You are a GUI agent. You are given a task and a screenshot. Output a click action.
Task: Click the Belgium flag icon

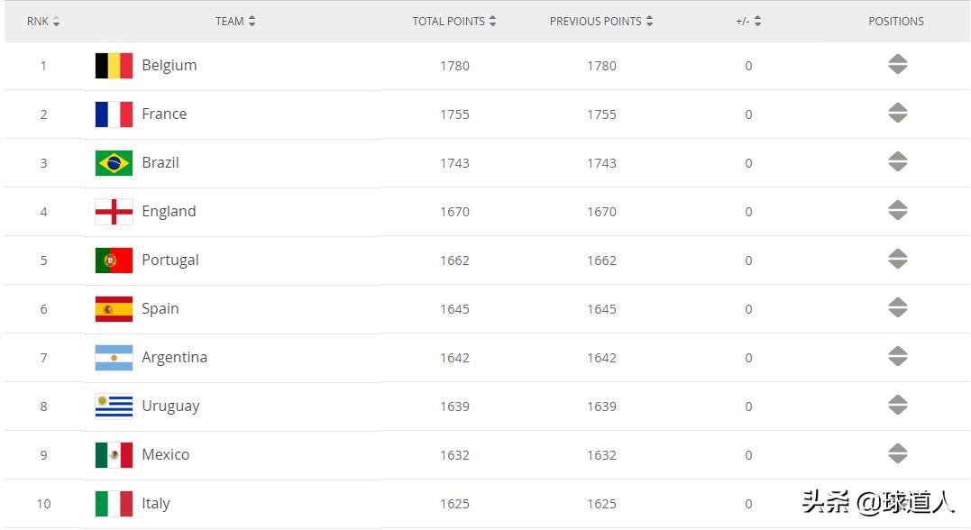point(114,66)
